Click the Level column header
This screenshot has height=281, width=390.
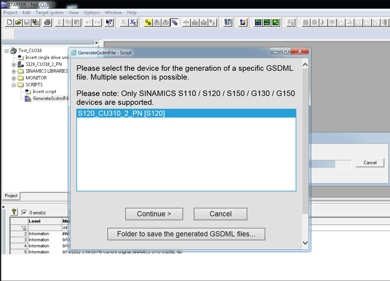click(45, 221)
